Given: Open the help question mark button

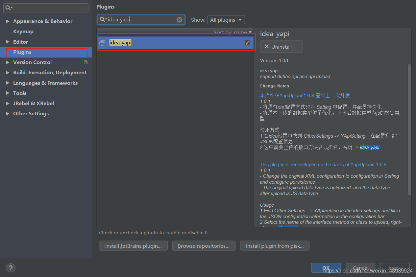Looking at the screenshot, I should pos(11,268).
